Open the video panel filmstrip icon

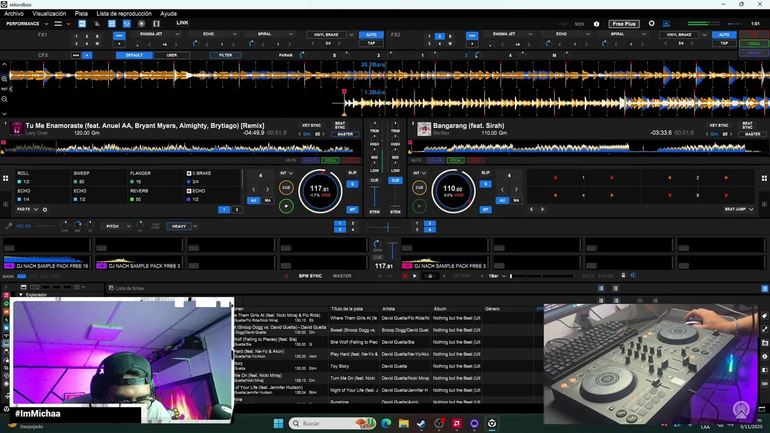tap(156, 23)
